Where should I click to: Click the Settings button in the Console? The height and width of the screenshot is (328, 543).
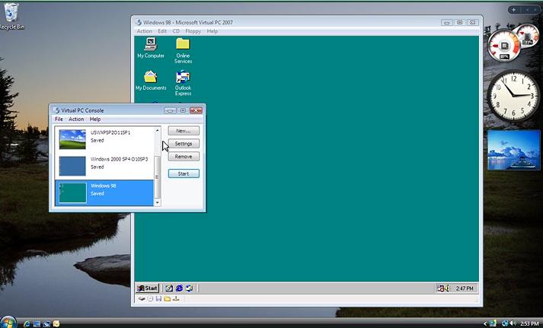(x=184, y=144)
